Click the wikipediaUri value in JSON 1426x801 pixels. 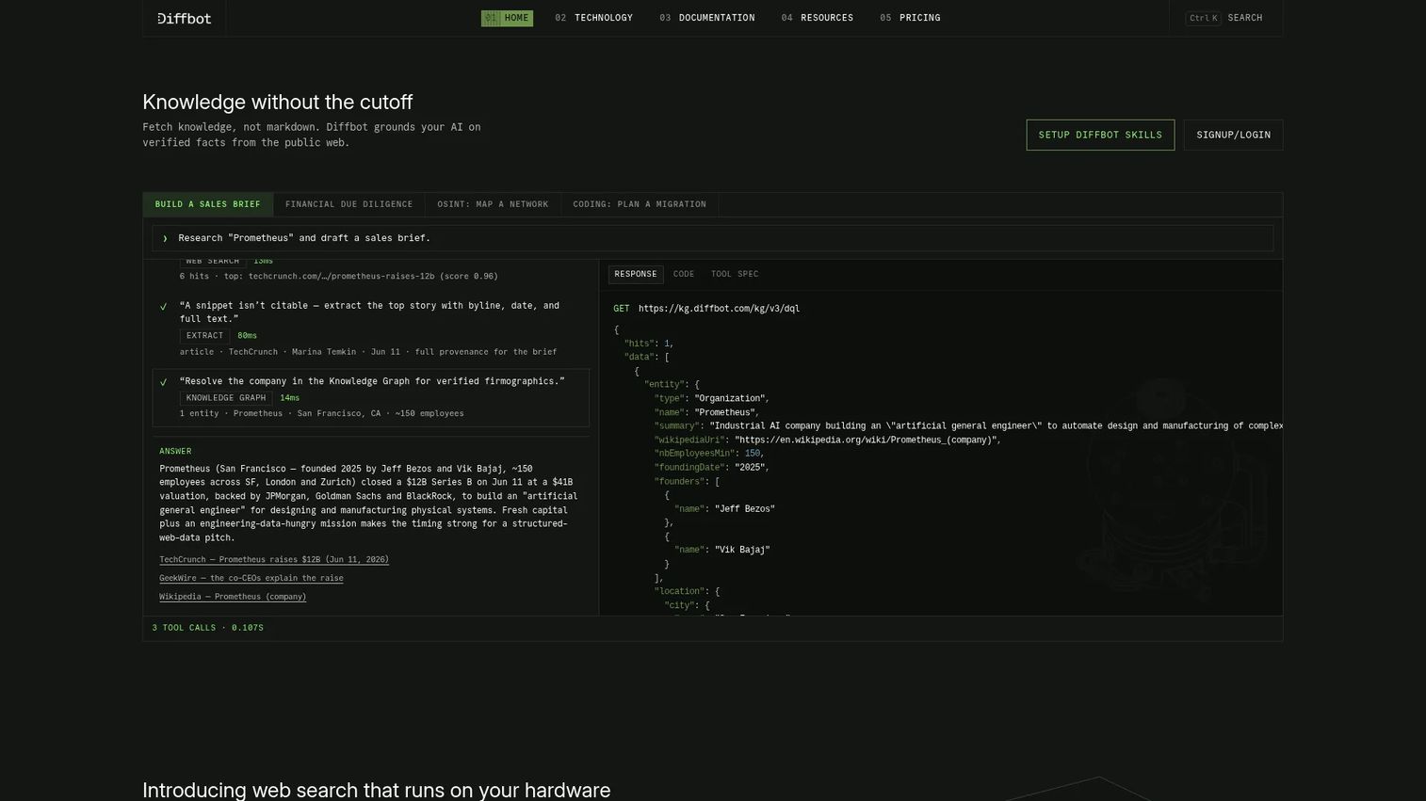[867, 441]
